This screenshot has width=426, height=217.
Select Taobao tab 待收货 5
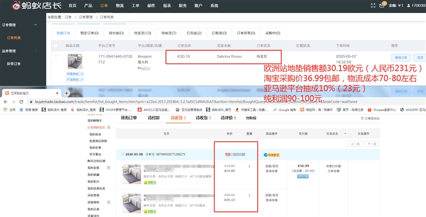203,118
